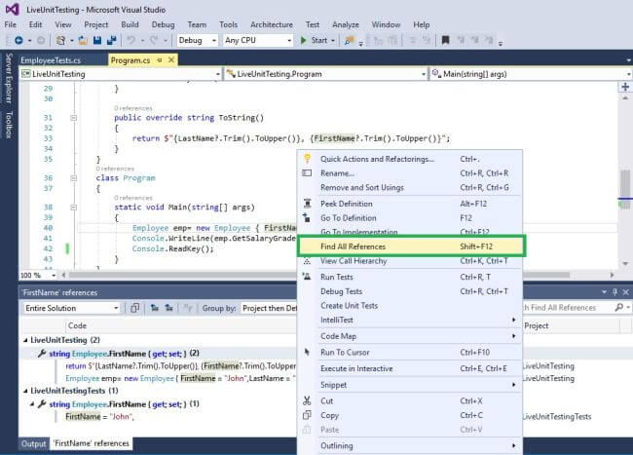Click the lightbulb icon beside Quick Actions

tap(307, 158)
